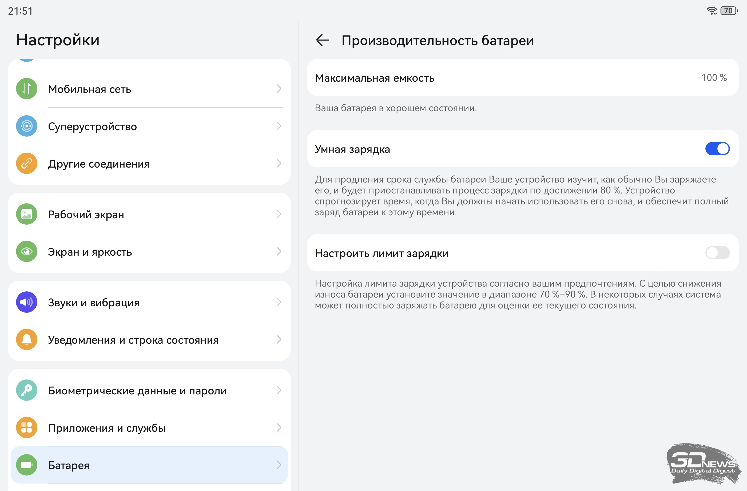This screenshot has width=747, height=491.
Task: Click chevron on the Батарея row
Action: (x=279, y=465)
